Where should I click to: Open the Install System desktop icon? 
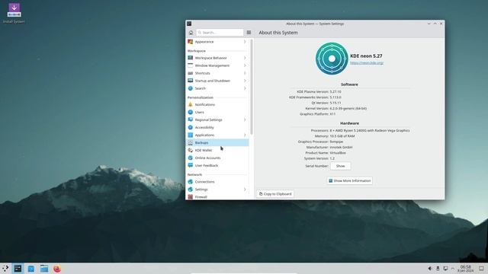point(14,13)
